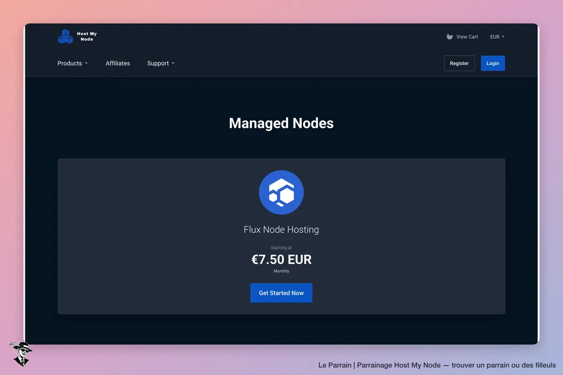Viewport: 563px width, 375px height.
Task: Open the EUR currency dropdown
Action: point(497,37)
